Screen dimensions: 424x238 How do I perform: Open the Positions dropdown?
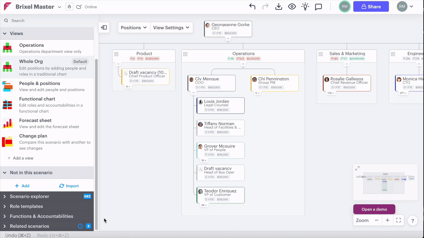pos(134,28)
